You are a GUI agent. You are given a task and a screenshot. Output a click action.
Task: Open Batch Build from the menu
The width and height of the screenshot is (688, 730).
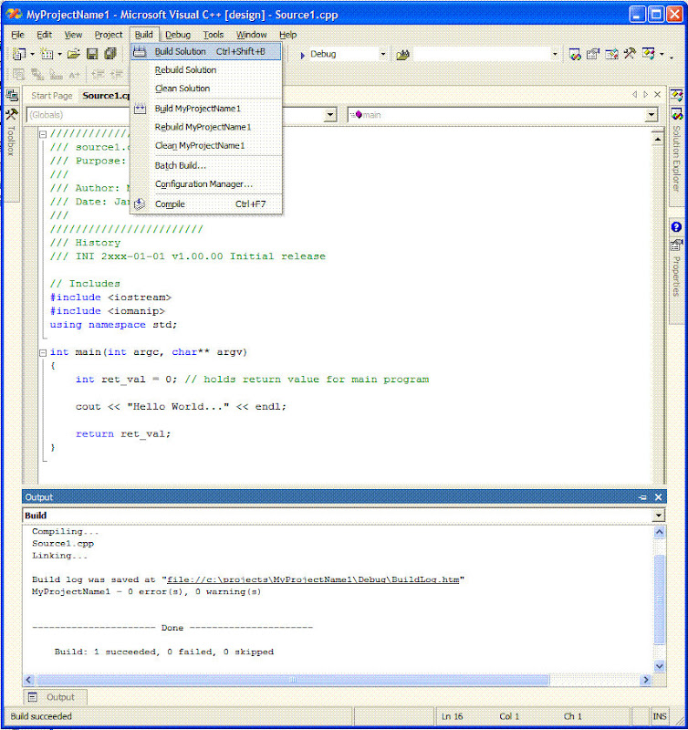[x=206, y=166]
